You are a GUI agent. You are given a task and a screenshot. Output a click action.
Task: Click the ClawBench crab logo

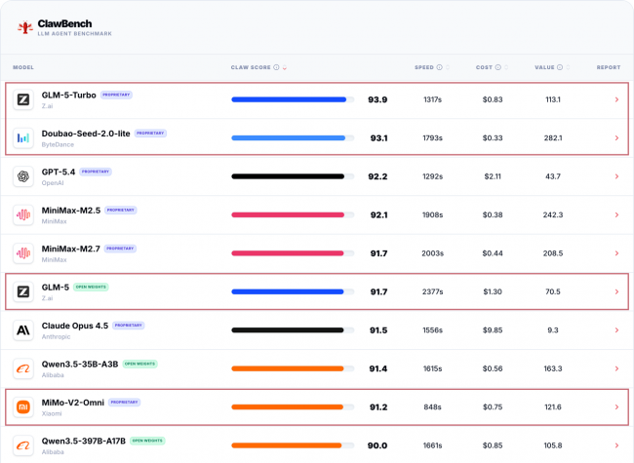[x=25, y=27]
